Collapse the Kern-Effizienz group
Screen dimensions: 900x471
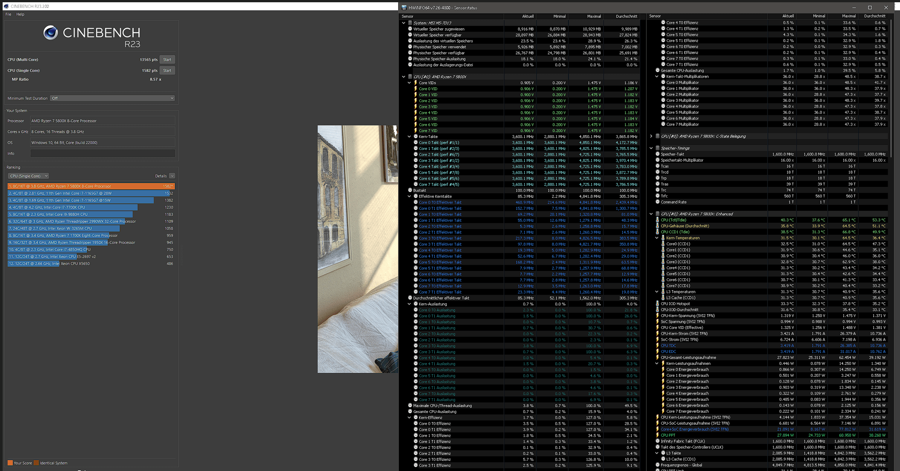click(x=410, y=417)
